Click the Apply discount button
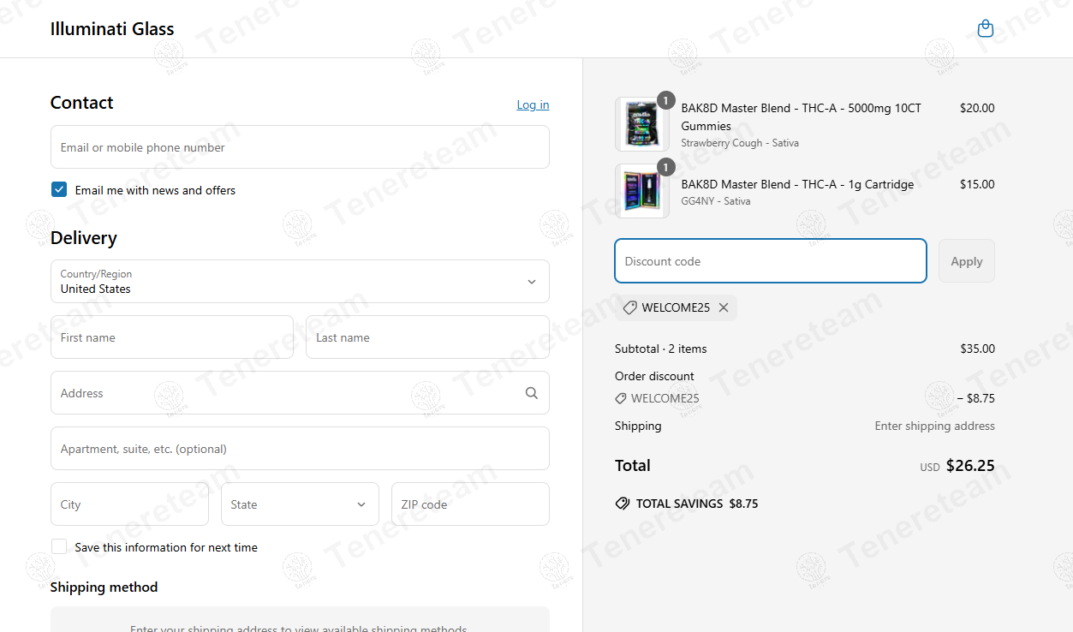The height and width of the screenshot is (632, 1073). pyautogui.click(x=967, y=261)
